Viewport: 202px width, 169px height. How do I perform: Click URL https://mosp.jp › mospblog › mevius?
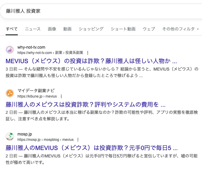click(46, 140)
